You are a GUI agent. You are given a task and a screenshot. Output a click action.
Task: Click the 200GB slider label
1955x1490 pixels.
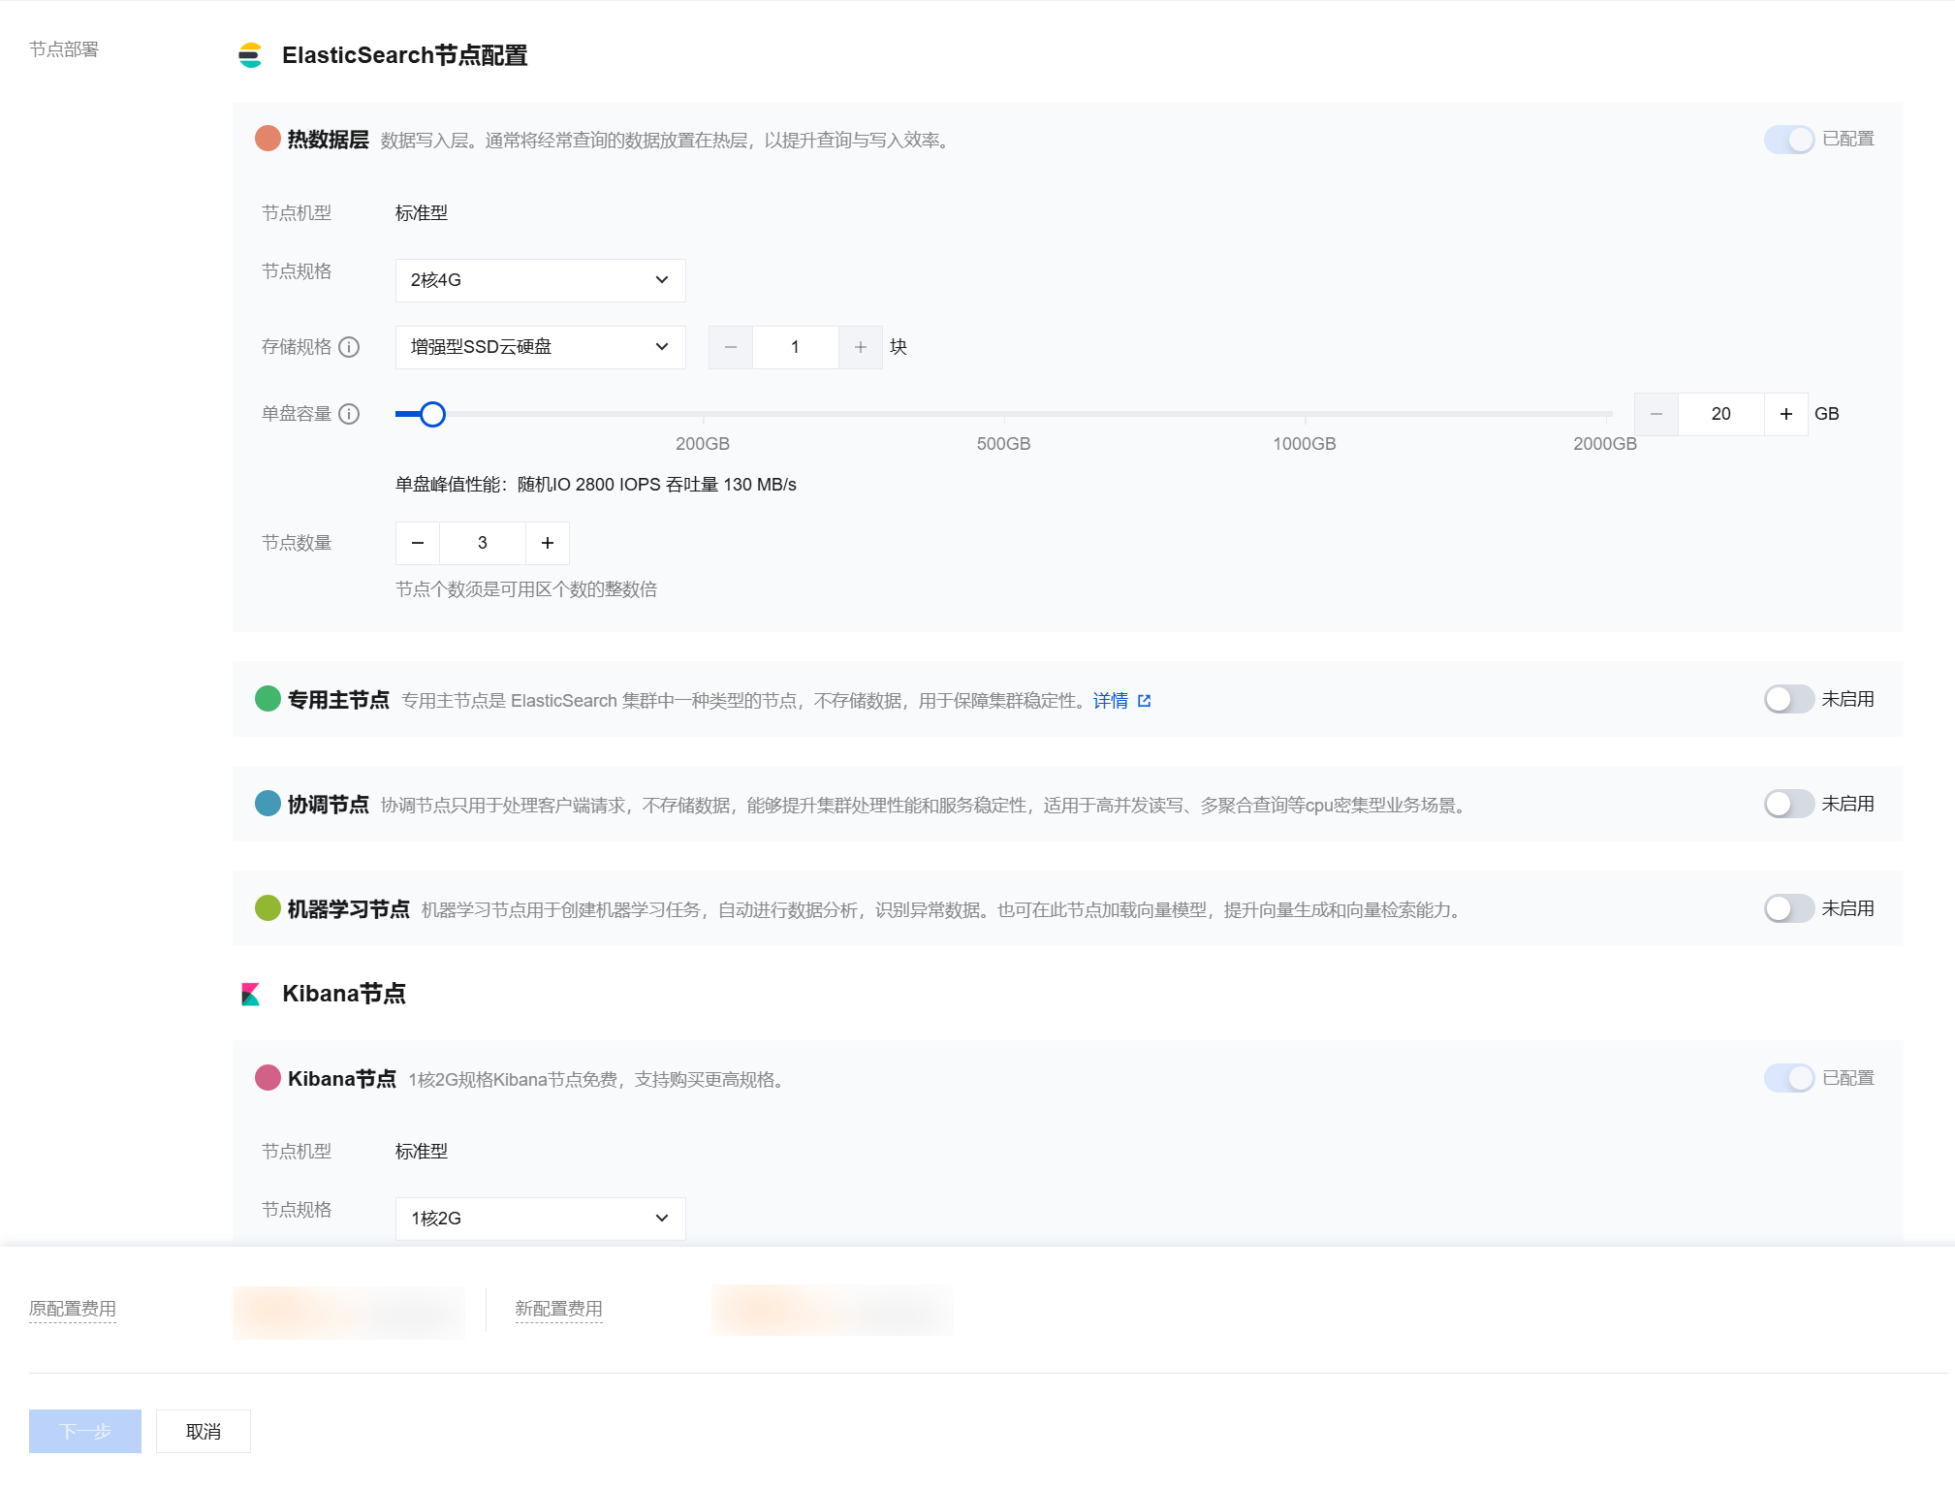[x=703, y=444]
